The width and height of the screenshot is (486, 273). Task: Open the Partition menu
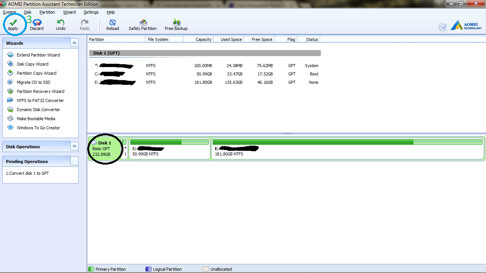pyautogui.click(x=47, y=12)
